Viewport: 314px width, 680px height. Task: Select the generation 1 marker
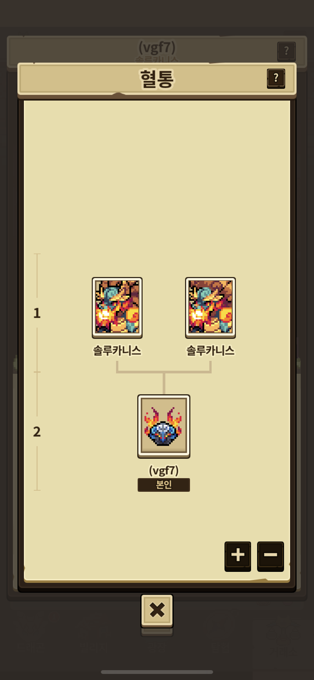pyautogui.click(x=37, y=313)
